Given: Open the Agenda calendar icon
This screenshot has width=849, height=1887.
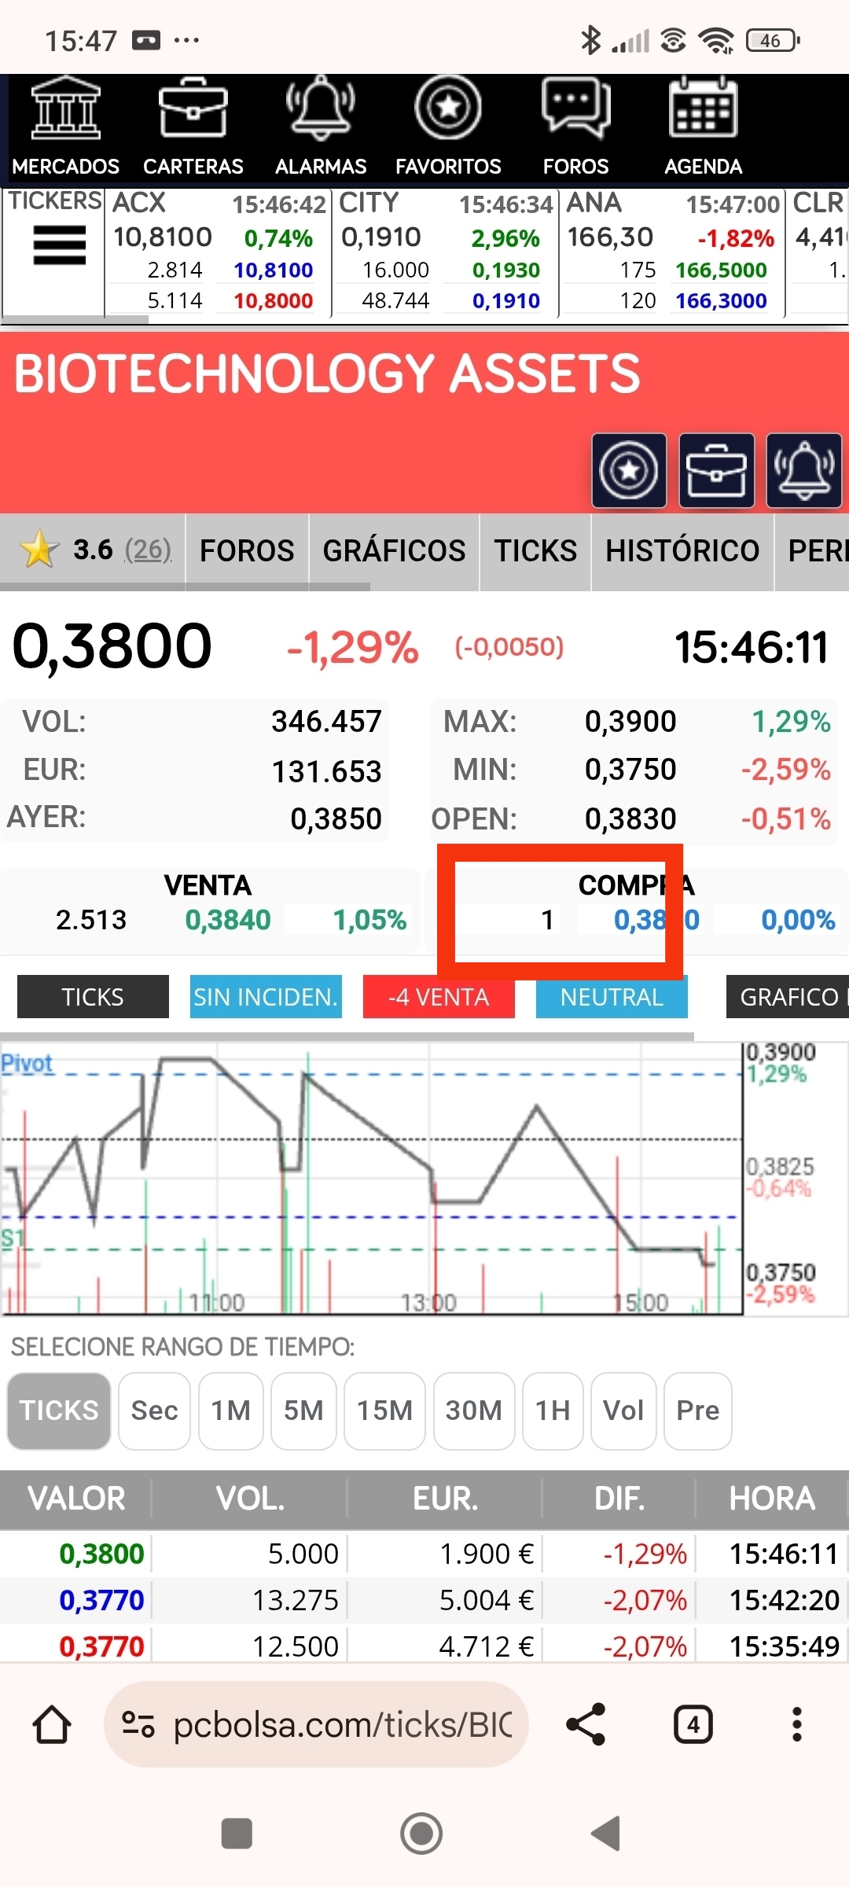Looking at the screenshot, I should coord(704,108).
